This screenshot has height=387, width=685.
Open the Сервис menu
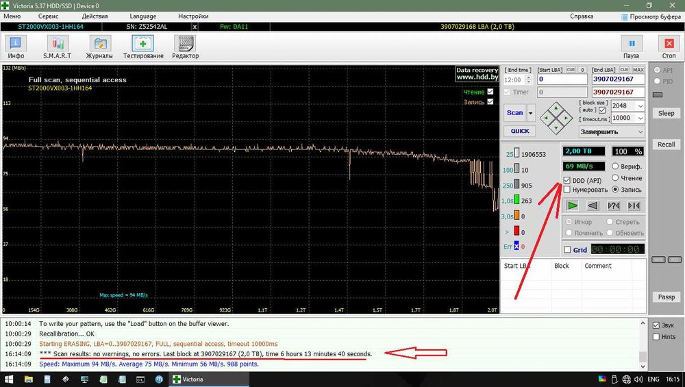click(x=48, y=15)
